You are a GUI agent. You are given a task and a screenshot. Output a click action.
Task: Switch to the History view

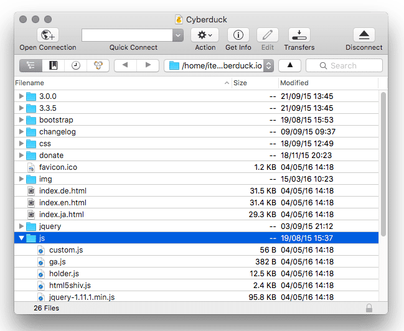tap(76, 65)
